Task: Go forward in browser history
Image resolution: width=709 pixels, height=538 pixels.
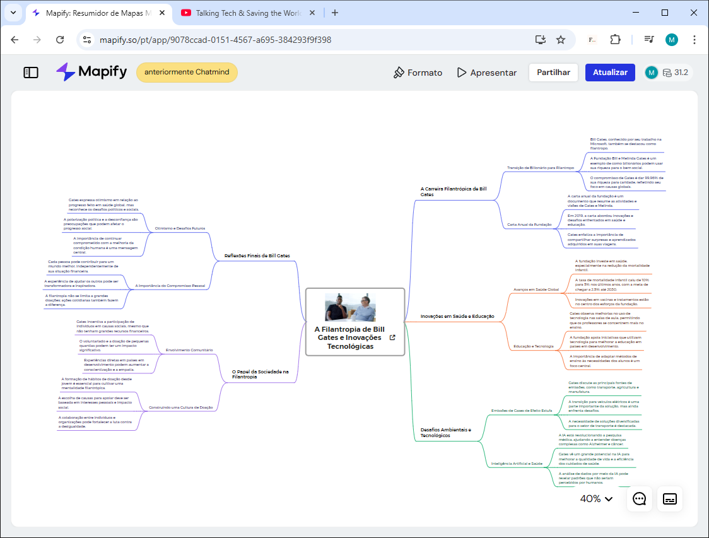Action: coord(37,40)
